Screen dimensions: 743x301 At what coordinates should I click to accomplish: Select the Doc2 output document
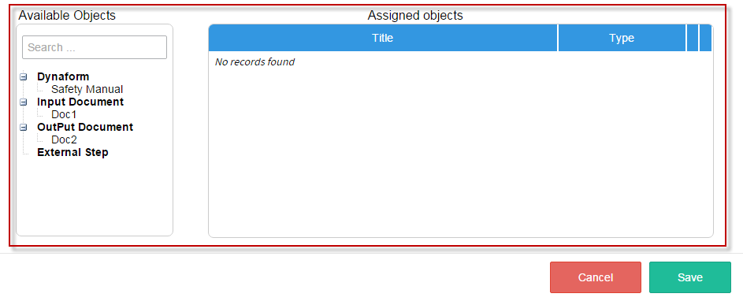[x=64, y=139]
